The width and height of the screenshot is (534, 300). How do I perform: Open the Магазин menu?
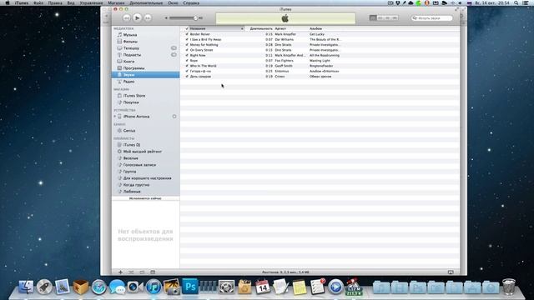tap(116, 2)
